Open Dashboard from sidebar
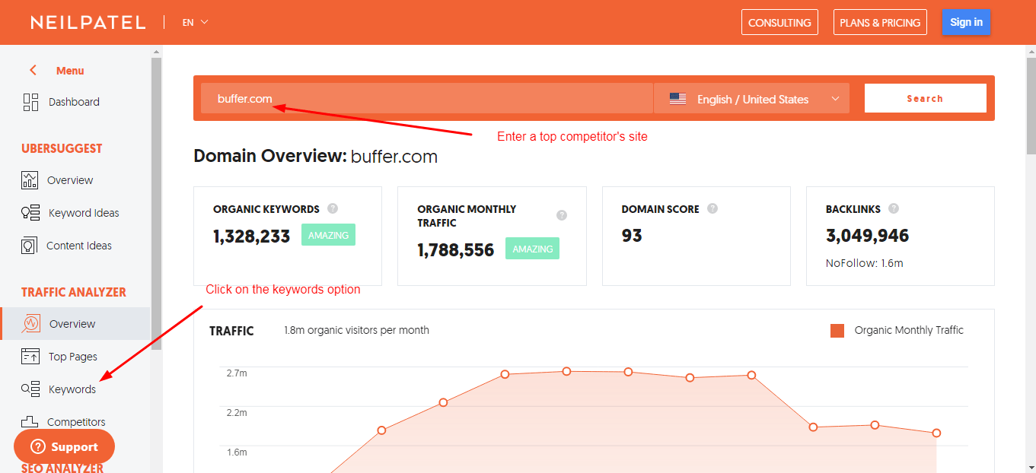Image resolution: width=1036 pixels, height=473 pixels. [x=74, y=102]
